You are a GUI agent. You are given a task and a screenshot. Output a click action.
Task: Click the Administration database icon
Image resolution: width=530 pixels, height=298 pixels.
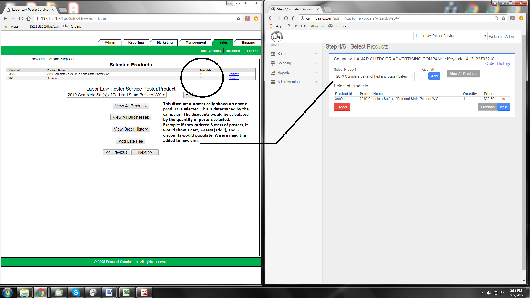click(x=273, y=82)
